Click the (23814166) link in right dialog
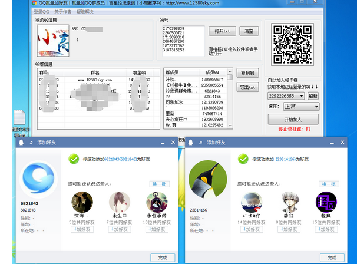Screen dimensions: 357x264 tap(286, 159)
